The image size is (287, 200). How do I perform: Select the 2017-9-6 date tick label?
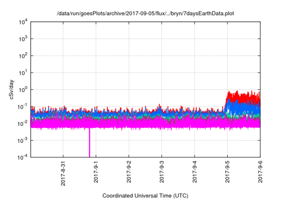coord(260,171)
